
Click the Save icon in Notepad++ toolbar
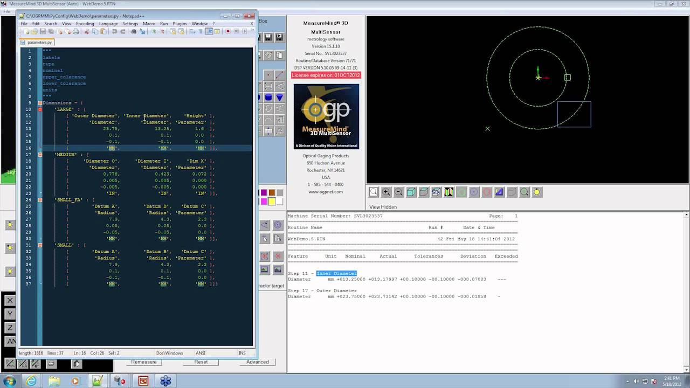point(43,31)
